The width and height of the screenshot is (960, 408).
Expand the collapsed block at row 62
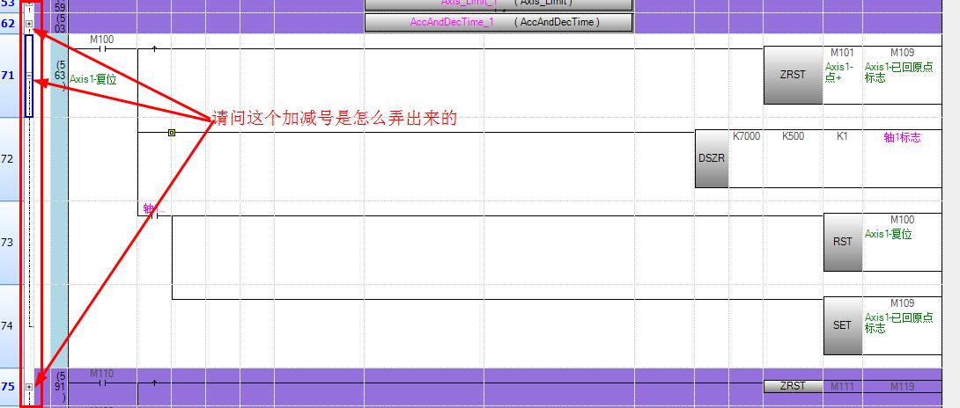(29, 24)
